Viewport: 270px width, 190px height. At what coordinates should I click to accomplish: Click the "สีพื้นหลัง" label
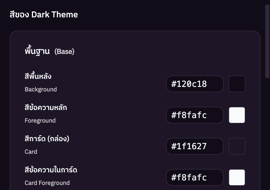[x=38, y=76]
